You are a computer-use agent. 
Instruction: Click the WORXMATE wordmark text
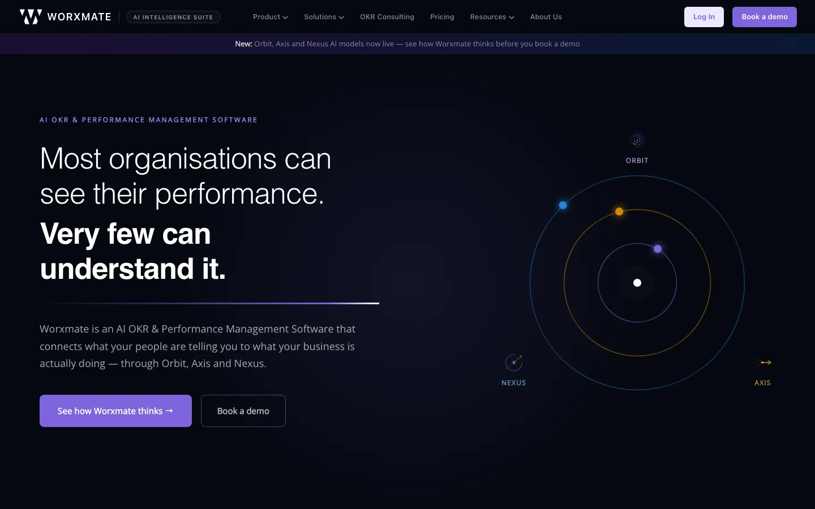pos(79,17)
